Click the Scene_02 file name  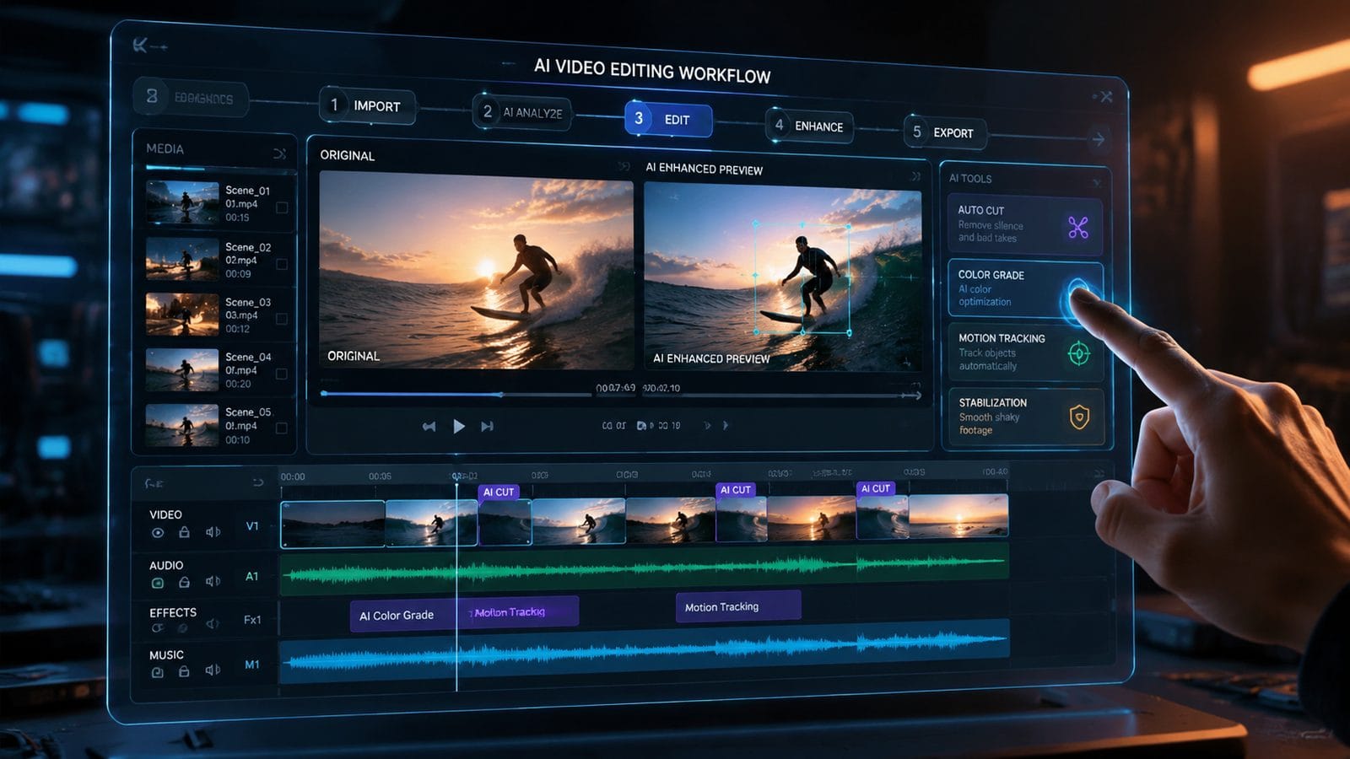point(248,247)
